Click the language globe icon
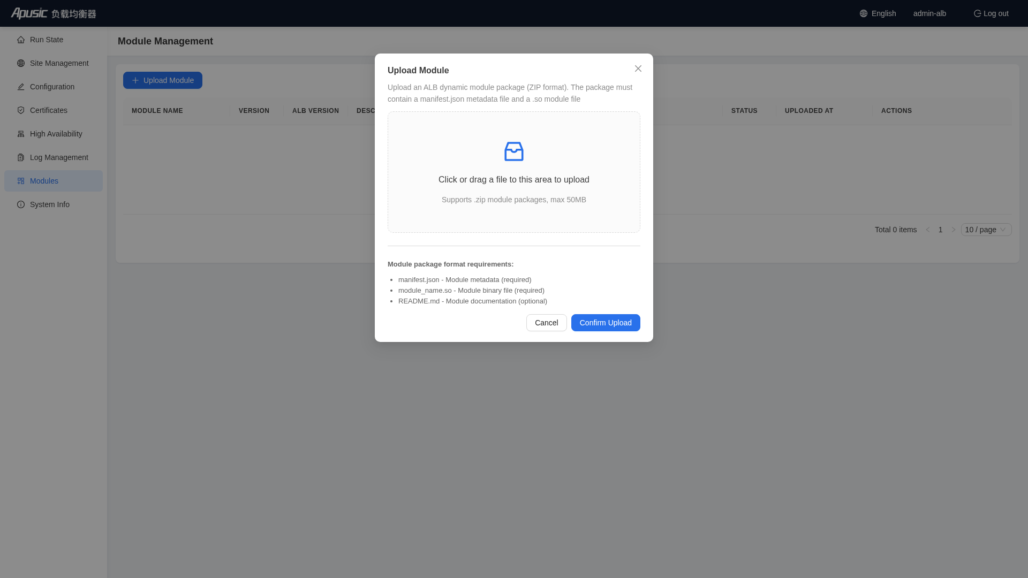This screenshot has height=578, width=1028. [x=864, y=13]
